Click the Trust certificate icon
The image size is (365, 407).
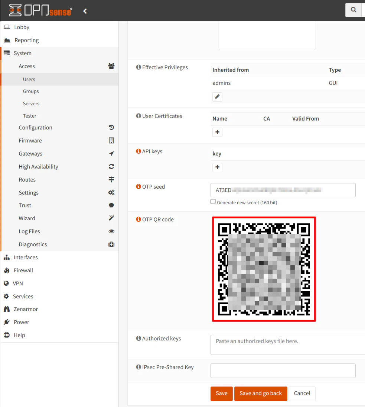[x=111, y=205]
